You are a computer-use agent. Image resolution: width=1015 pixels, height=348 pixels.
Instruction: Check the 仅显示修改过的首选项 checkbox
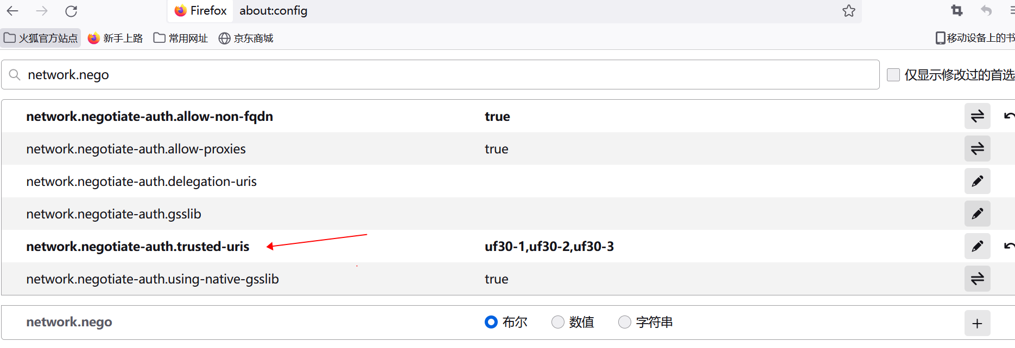point(893,75)
